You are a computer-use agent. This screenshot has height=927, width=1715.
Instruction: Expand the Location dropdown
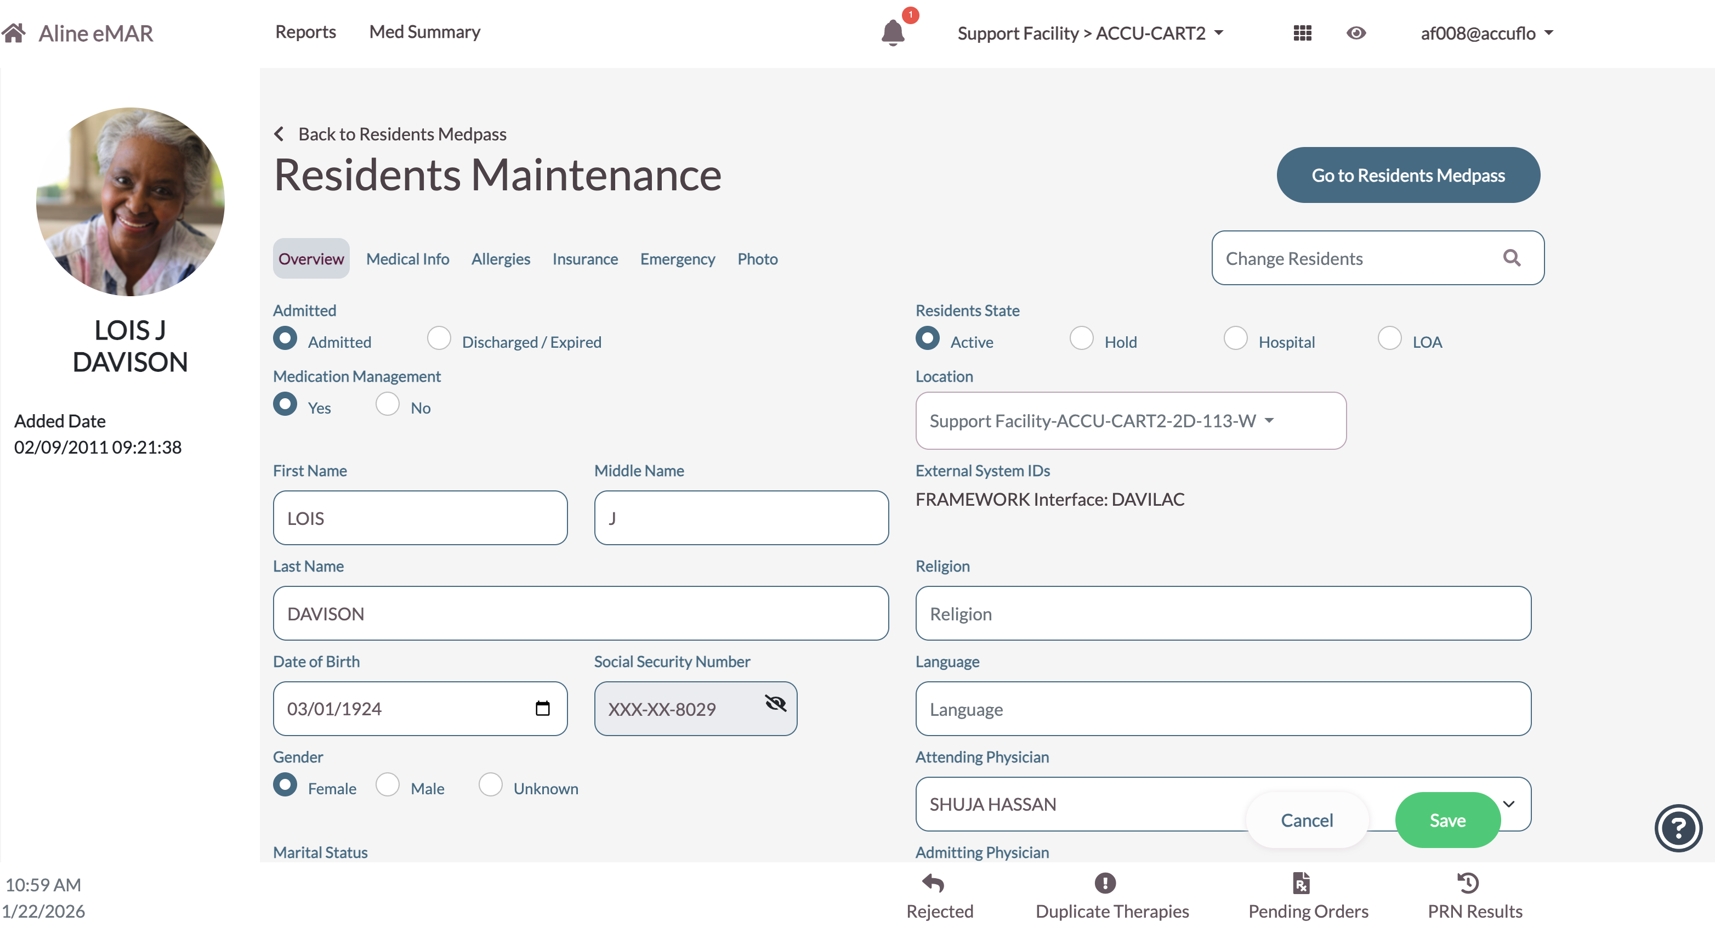point(1131,420)
